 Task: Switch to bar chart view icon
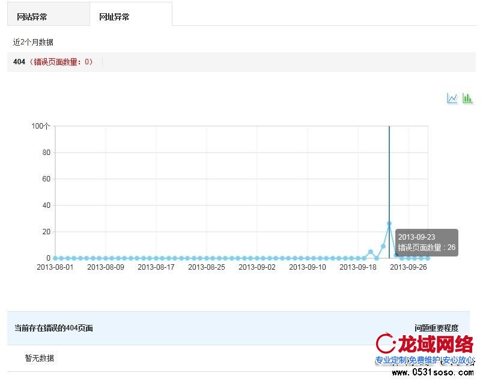click(467, 99)
